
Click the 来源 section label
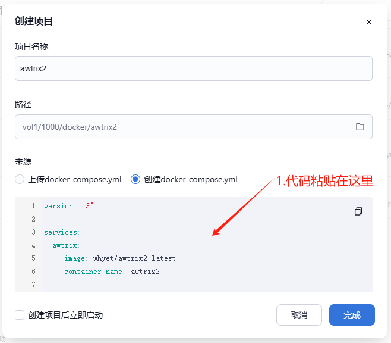pyautogui.click(x=23, y=161)
